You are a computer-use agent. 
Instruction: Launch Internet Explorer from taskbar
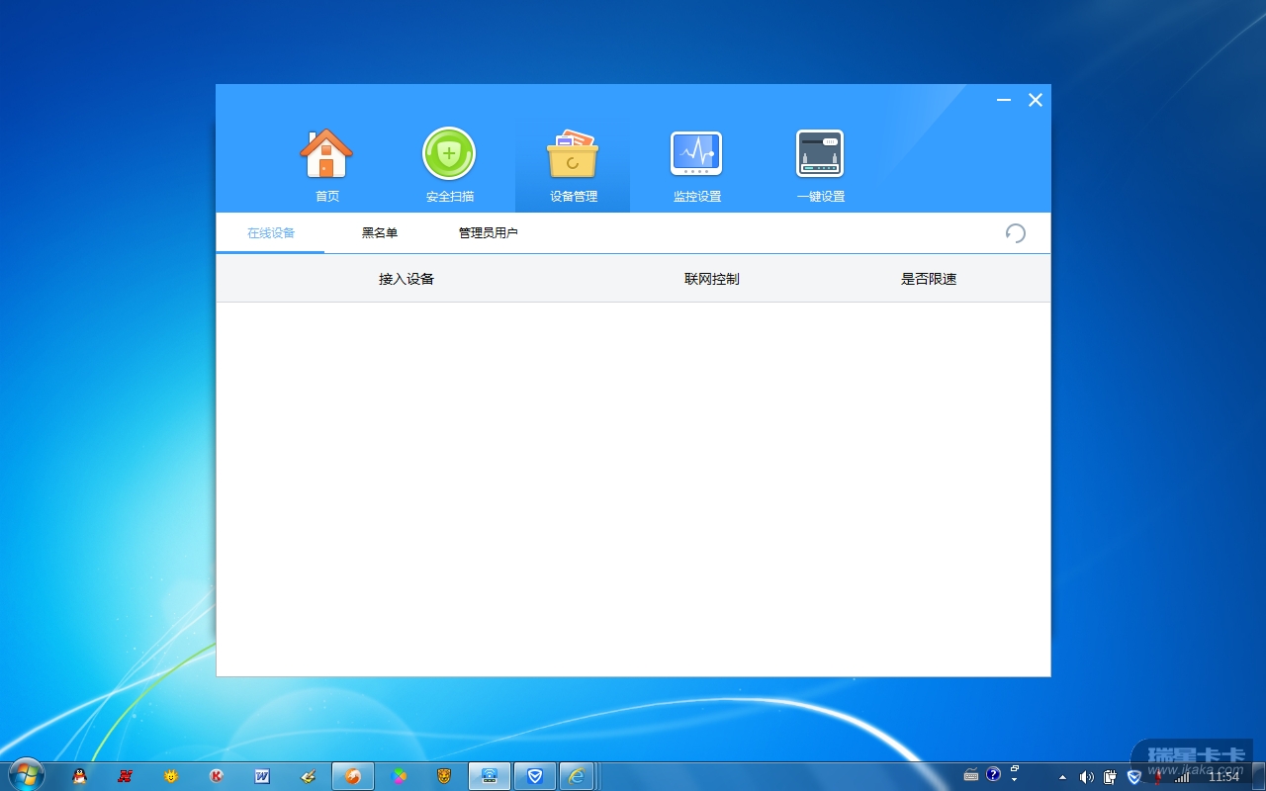[577, 776]
